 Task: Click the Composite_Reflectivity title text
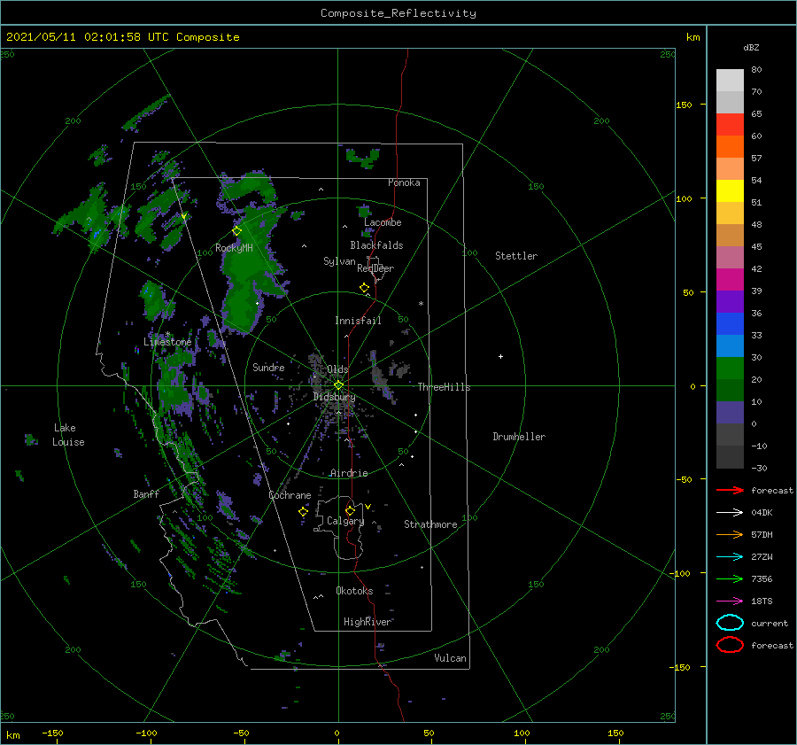coord(398,13)
